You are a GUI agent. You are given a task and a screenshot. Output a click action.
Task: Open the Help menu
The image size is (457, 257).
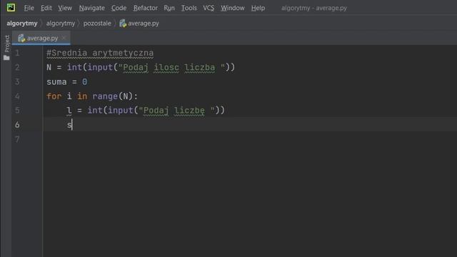(258, 8)
